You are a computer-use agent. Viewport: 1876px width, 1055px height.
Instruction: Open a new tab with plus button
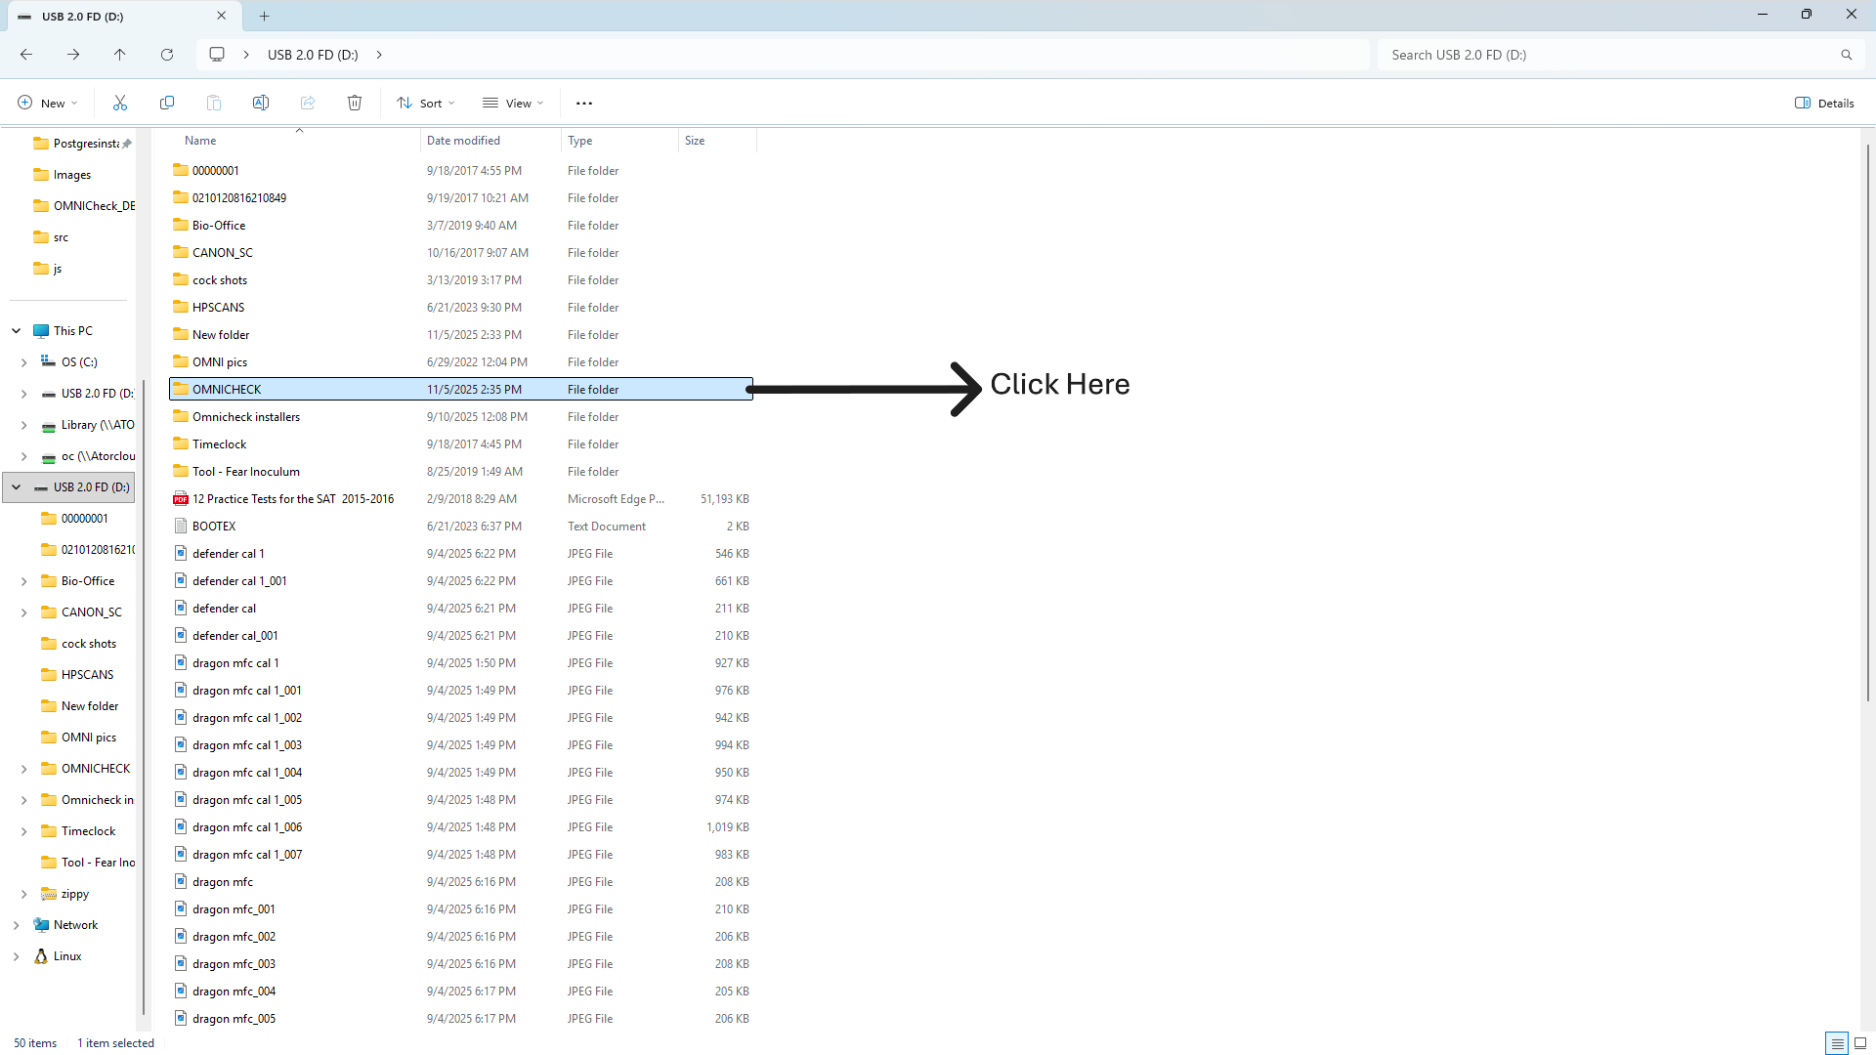(x=264, y=16)
